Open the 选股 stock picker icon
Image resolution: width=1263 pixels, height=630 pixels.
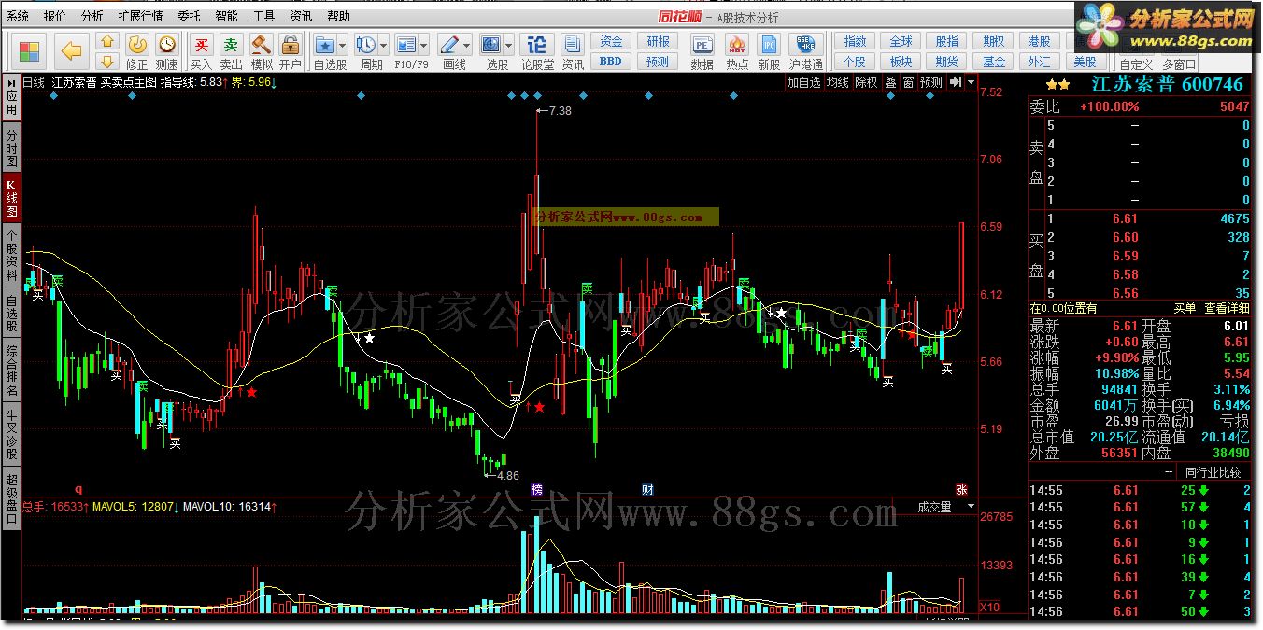(491, 45)
